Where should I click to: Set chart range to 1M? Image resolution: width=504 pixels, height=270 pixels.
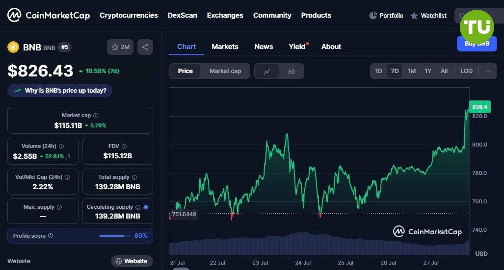(411, 71)
